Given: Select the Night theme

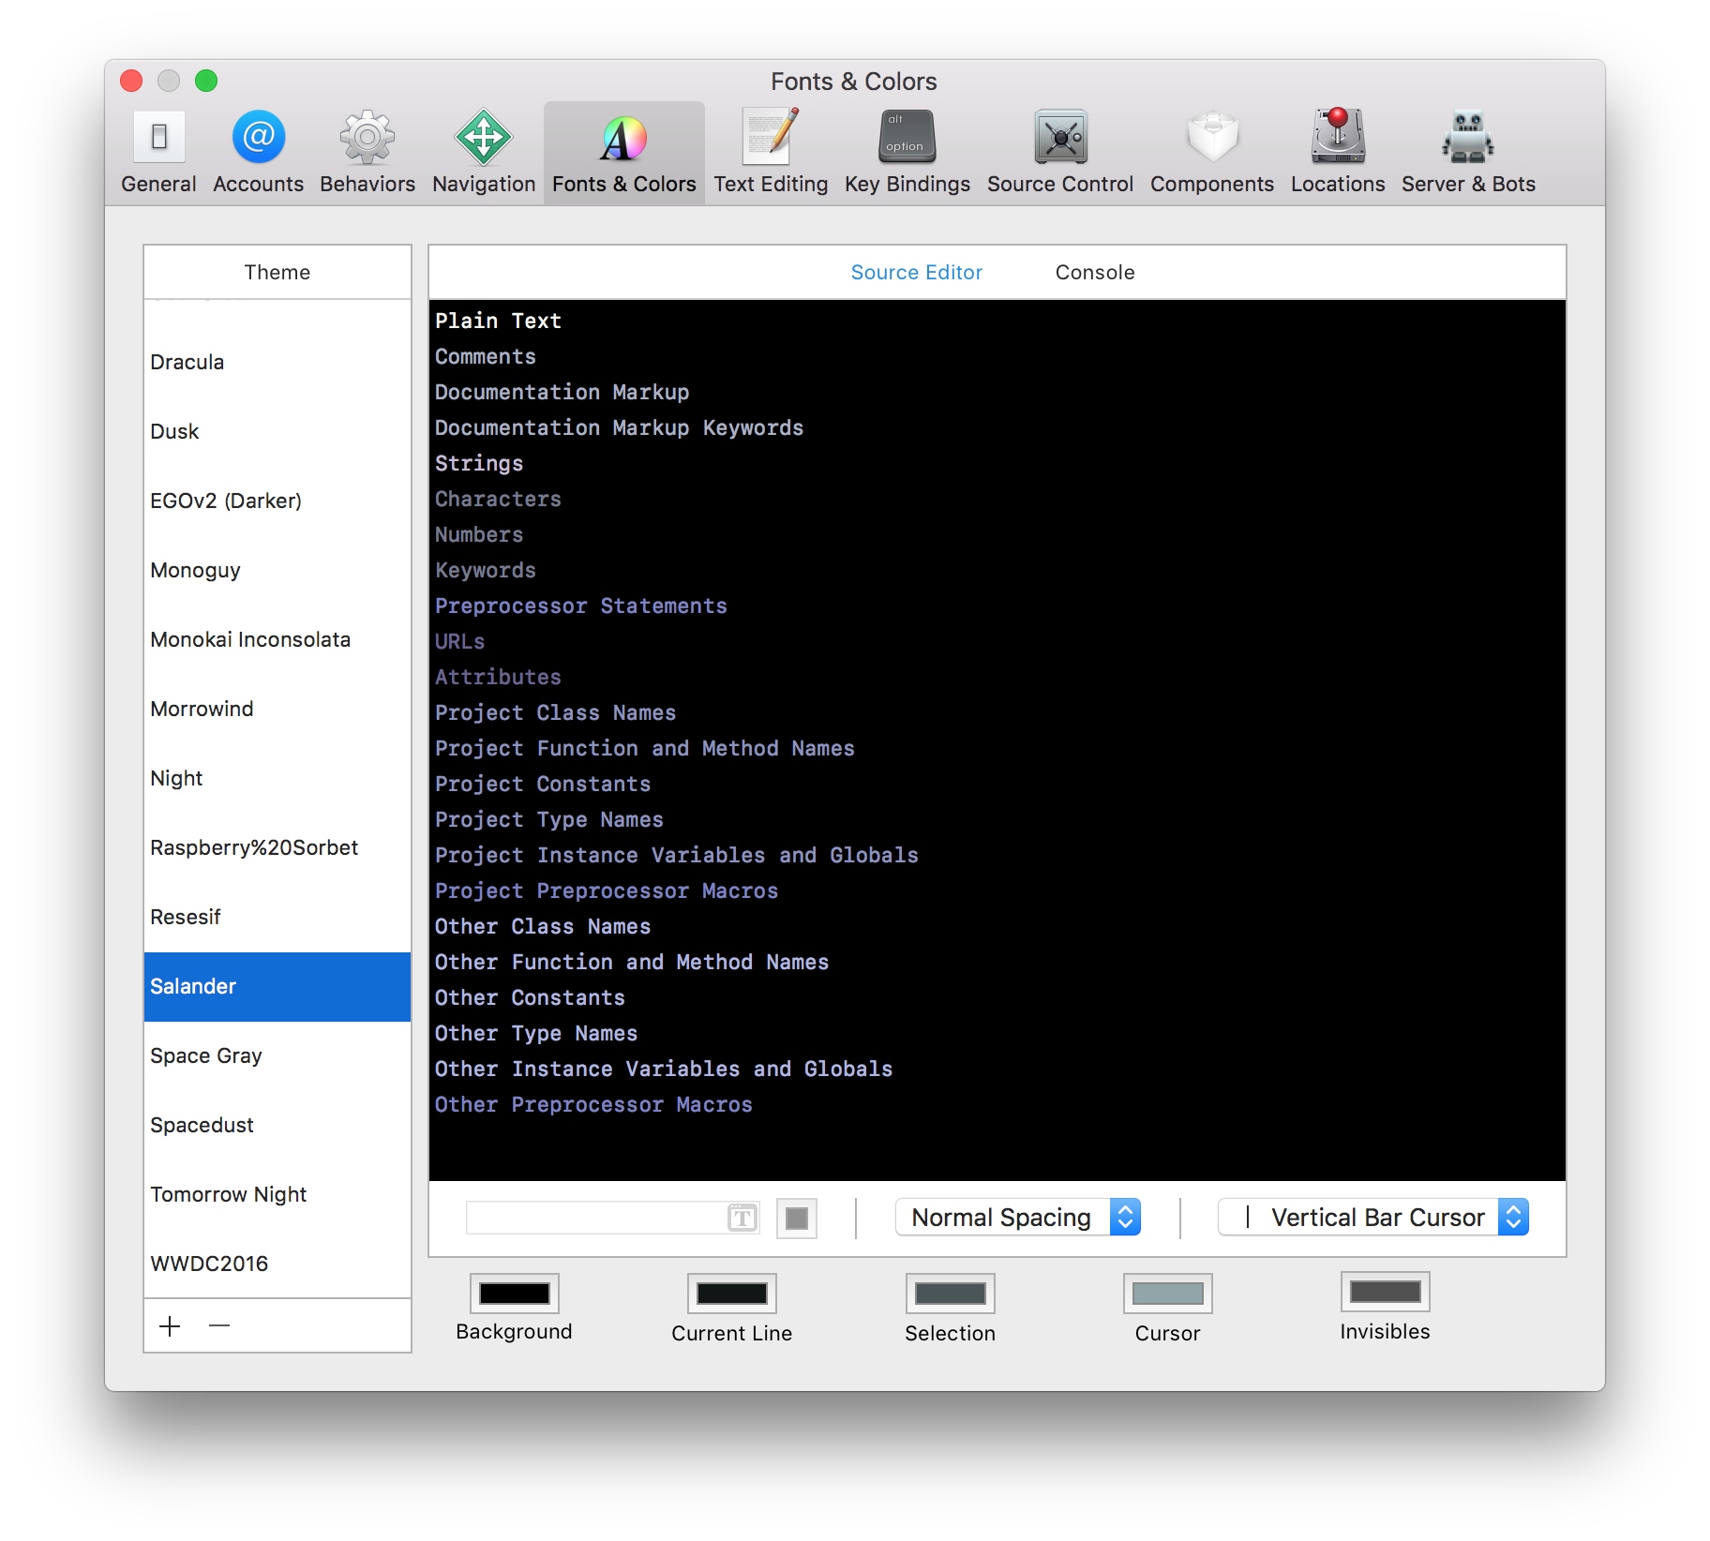Looking at the screenshot, I should click(x=277, y=779).
